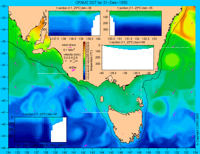
Task: Click the 11 tick on temperature color bar
Action: (x=87, y=79)
